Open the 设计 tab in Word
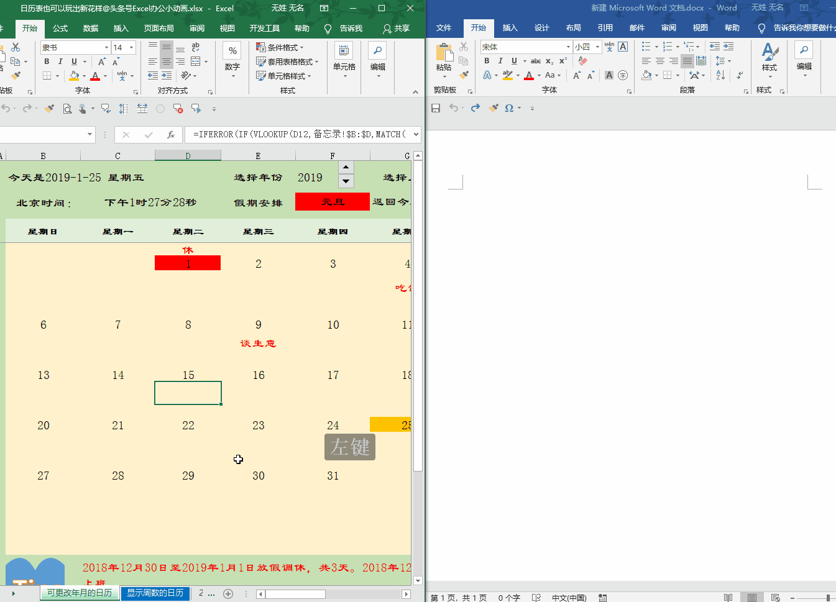The height and width of the screenshot is (602, 836). (542, 28)
